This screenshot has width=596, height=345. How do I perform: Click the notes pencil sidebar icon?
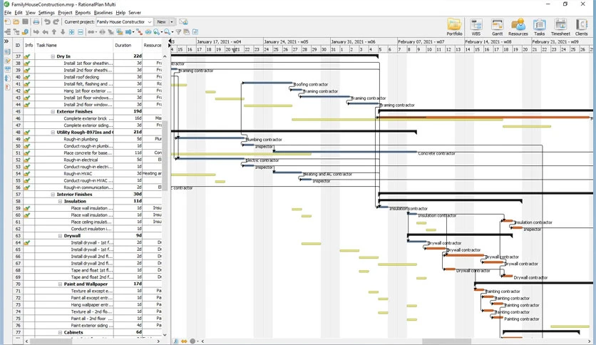click(x=7, y=61)
